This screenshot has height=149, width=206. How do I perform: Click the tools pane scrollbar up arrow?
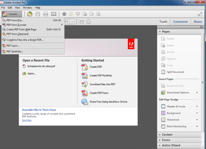coord(203,31)
